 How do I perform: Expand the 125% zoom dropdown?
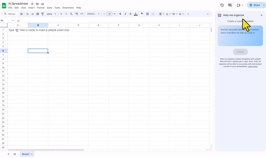click(51, 14)
